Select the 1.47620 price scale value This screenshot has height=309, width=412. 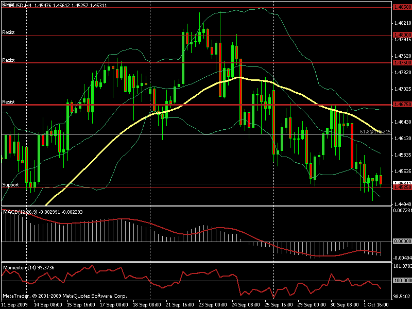coord(403,56)
